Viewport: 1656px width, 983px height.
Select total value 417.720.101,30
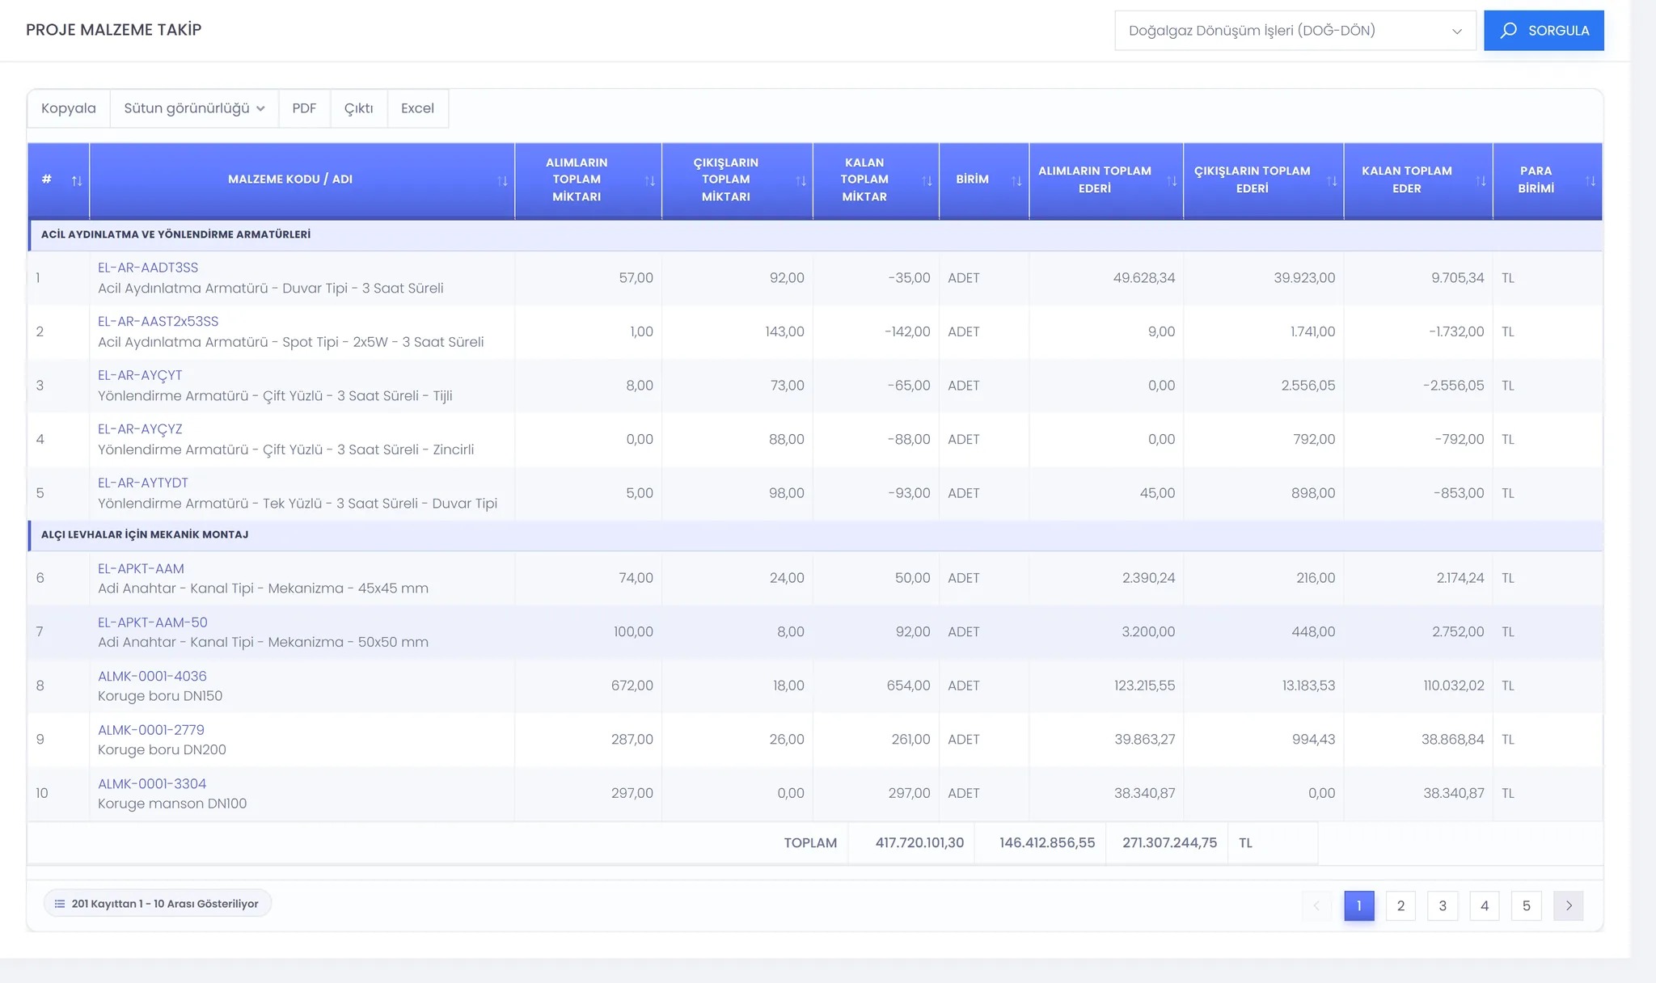coord(919,842)
